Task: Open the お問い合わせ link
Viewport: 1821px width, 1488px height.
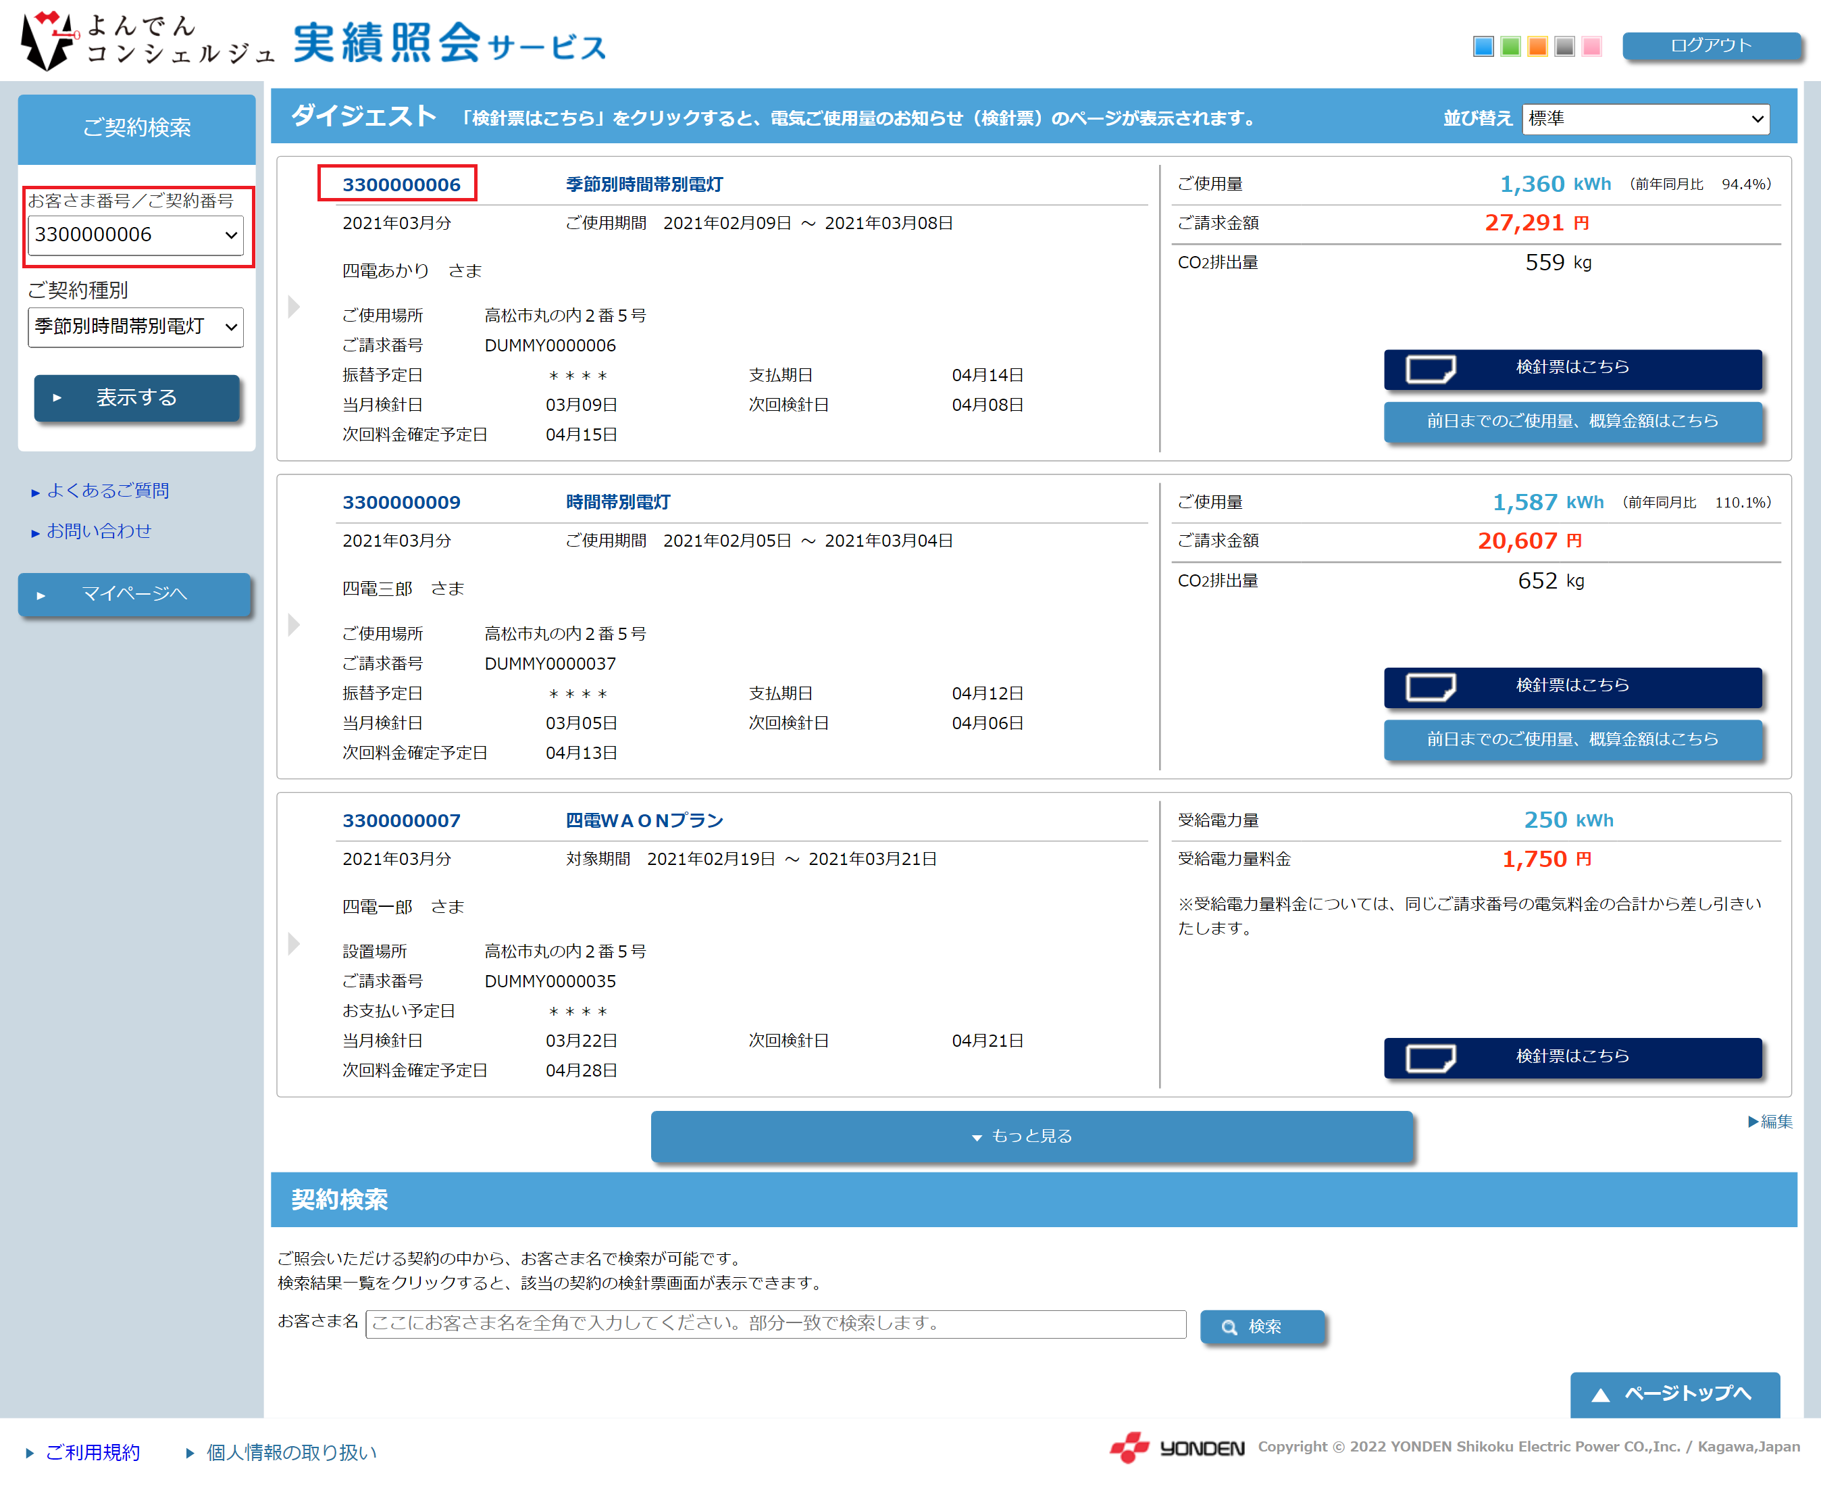Action: pos(99,531)
